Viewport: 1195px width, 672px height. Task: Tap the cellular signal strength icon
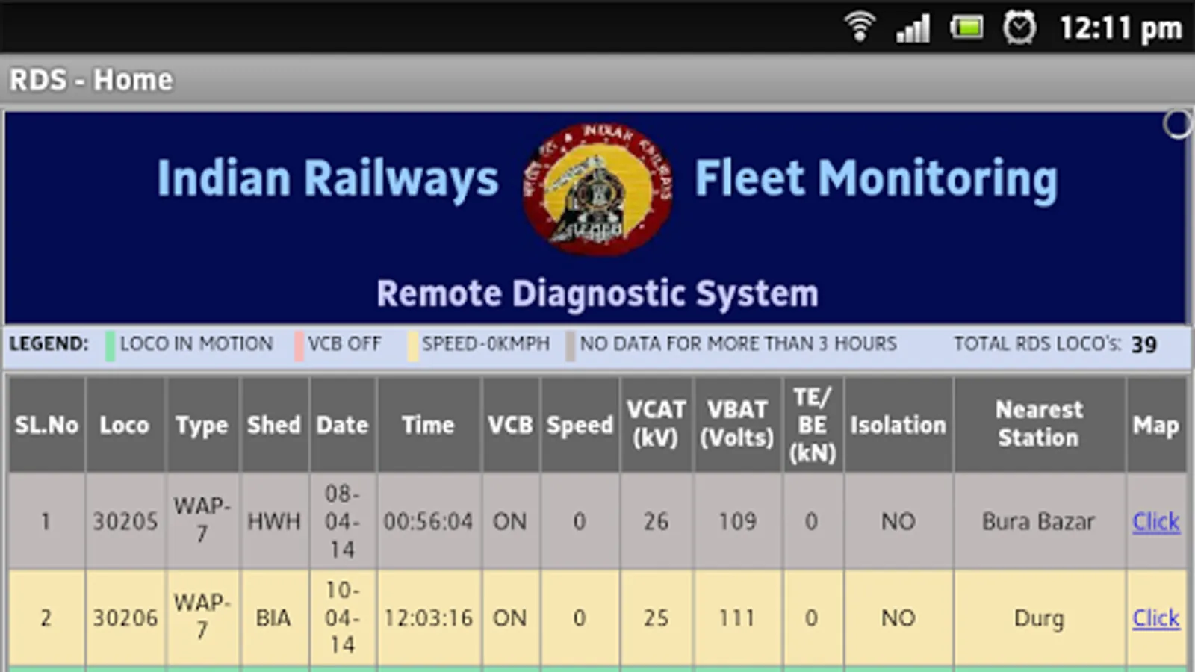coord(913,28)
